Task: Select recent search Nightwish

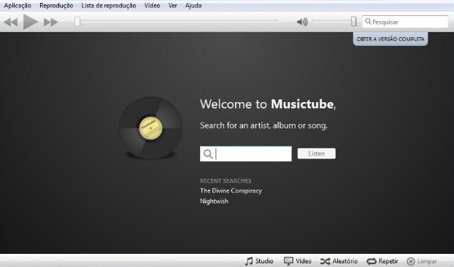Action: click(214, 201)
